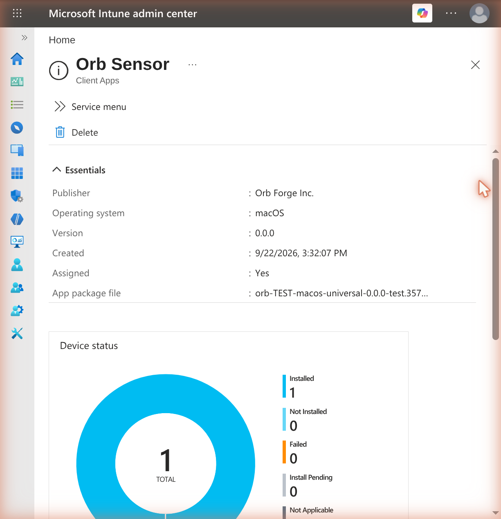Select the app package file name
Image resolution: width=501 pixels, height=519 pixels.
(x=341, y=293)
